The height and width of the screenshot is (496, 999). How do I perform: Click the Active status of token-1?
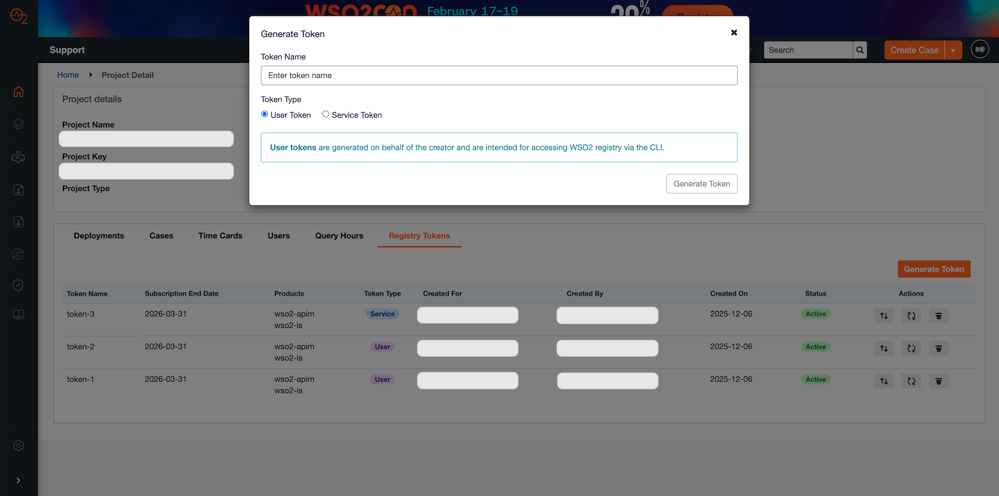pyautogui.click(x=816, y=379)
